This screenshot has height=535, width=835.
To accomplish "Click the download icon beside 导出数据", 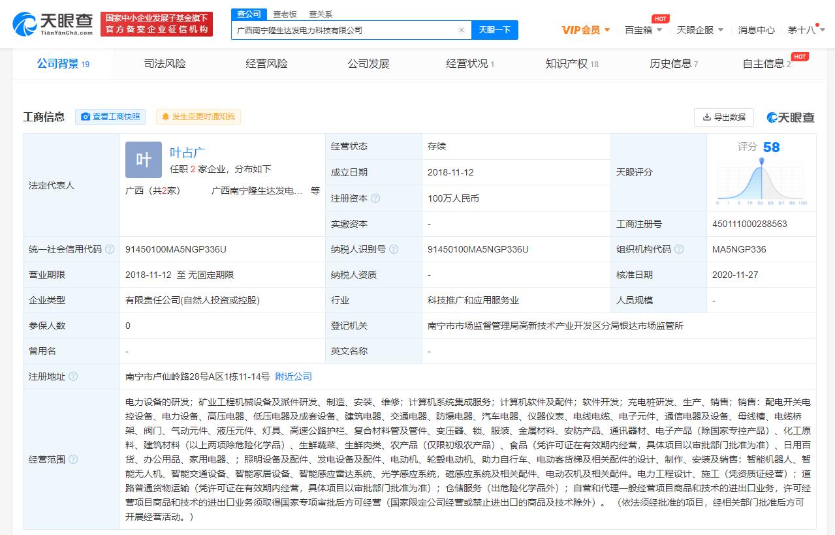I will pyautogui.click(x=707, y=117).
